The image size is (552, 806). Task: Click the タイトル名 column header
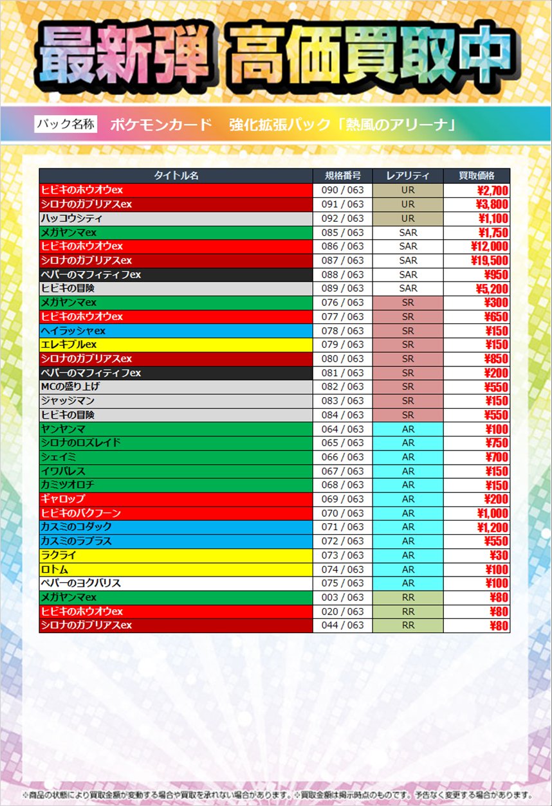[176, 175]
